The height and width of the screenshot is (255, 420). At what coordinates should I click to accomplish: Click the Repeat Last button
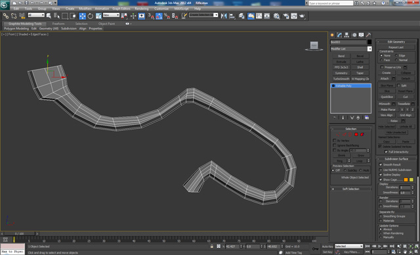click(396, 47)
